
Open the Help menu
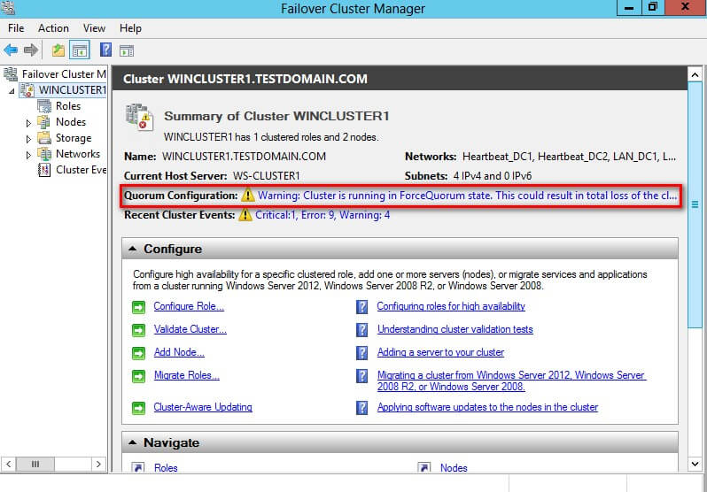130,28
